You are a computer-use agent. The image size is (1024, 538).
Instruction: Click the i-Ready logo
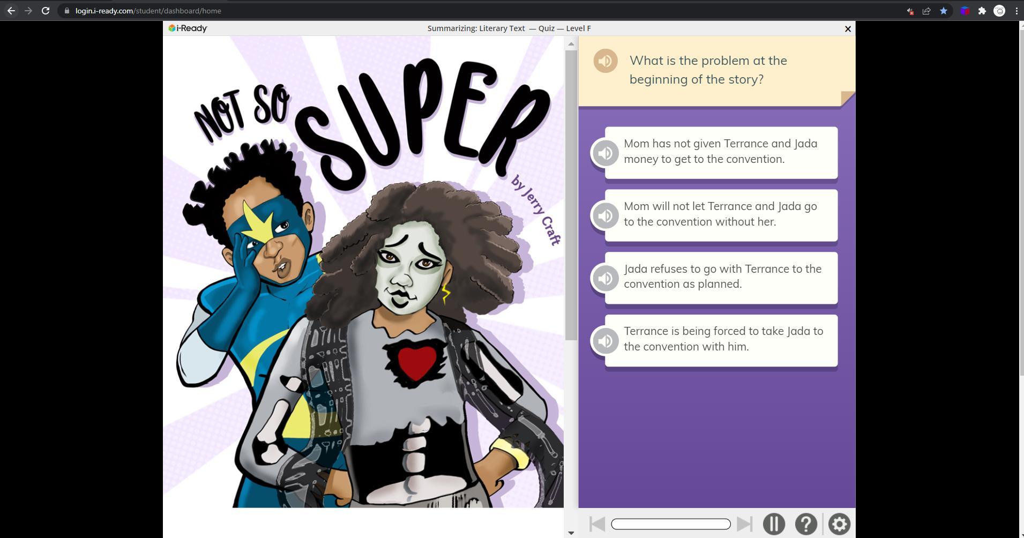click(188, 28)
